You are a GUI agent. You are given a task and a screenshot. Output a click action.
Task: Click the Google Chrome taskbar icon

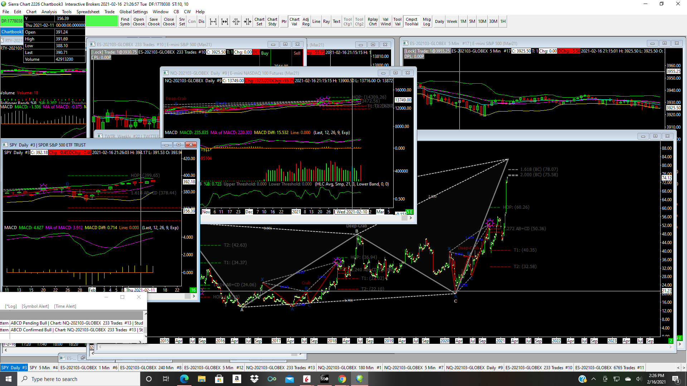pos(342,379)
